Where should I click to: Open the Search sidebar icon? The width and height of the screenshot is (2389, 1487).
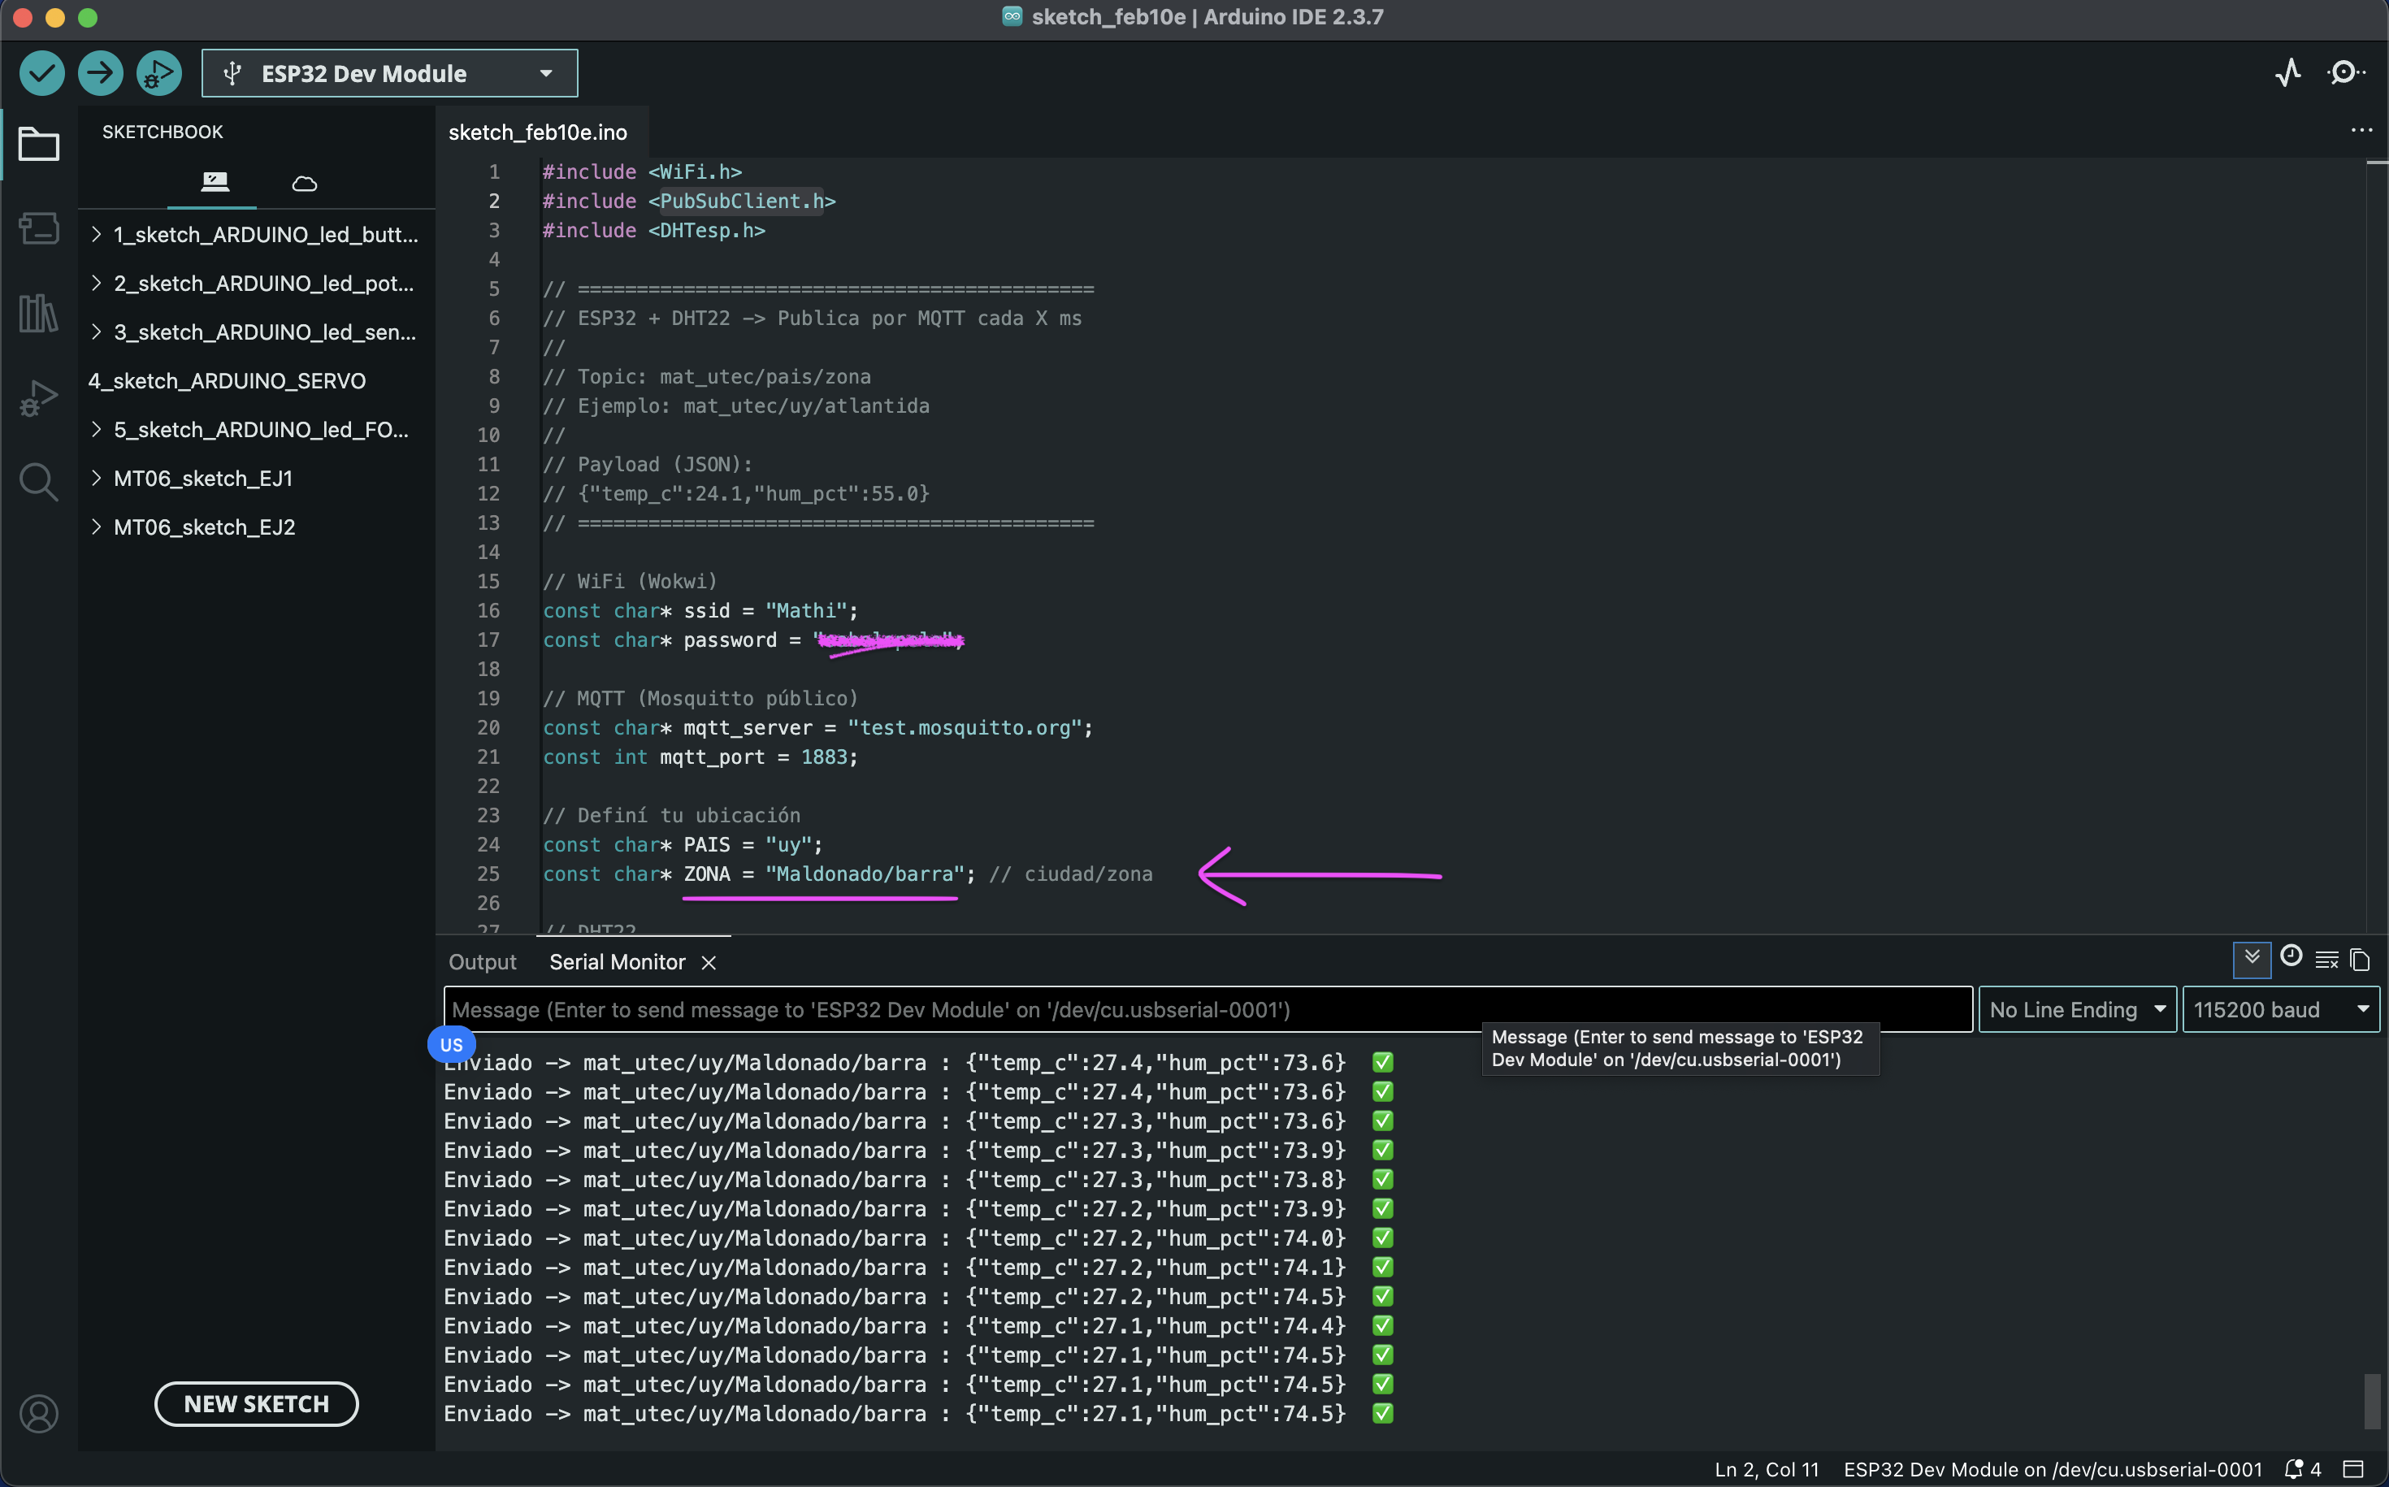click(38, 482)
